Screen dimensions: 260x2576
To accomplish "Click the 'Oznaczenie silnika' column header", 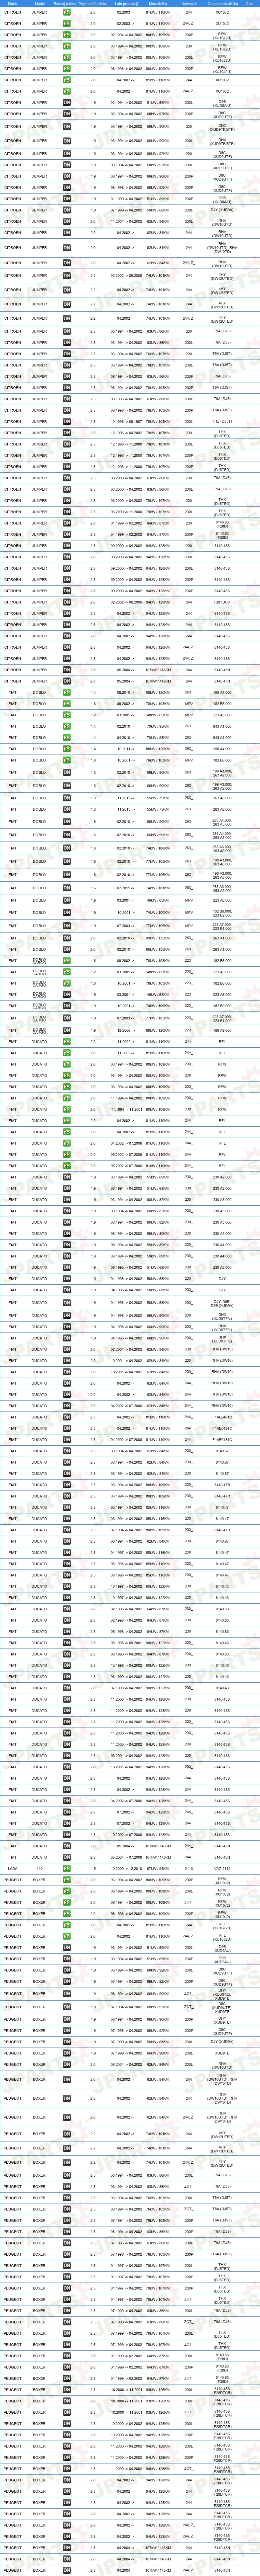I will click(x=223, y=4).
